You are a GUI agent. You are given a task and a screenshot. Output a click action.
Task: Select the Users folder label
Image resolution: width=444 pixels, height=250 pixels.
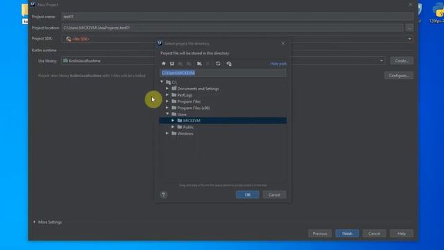tap(182, 115)
